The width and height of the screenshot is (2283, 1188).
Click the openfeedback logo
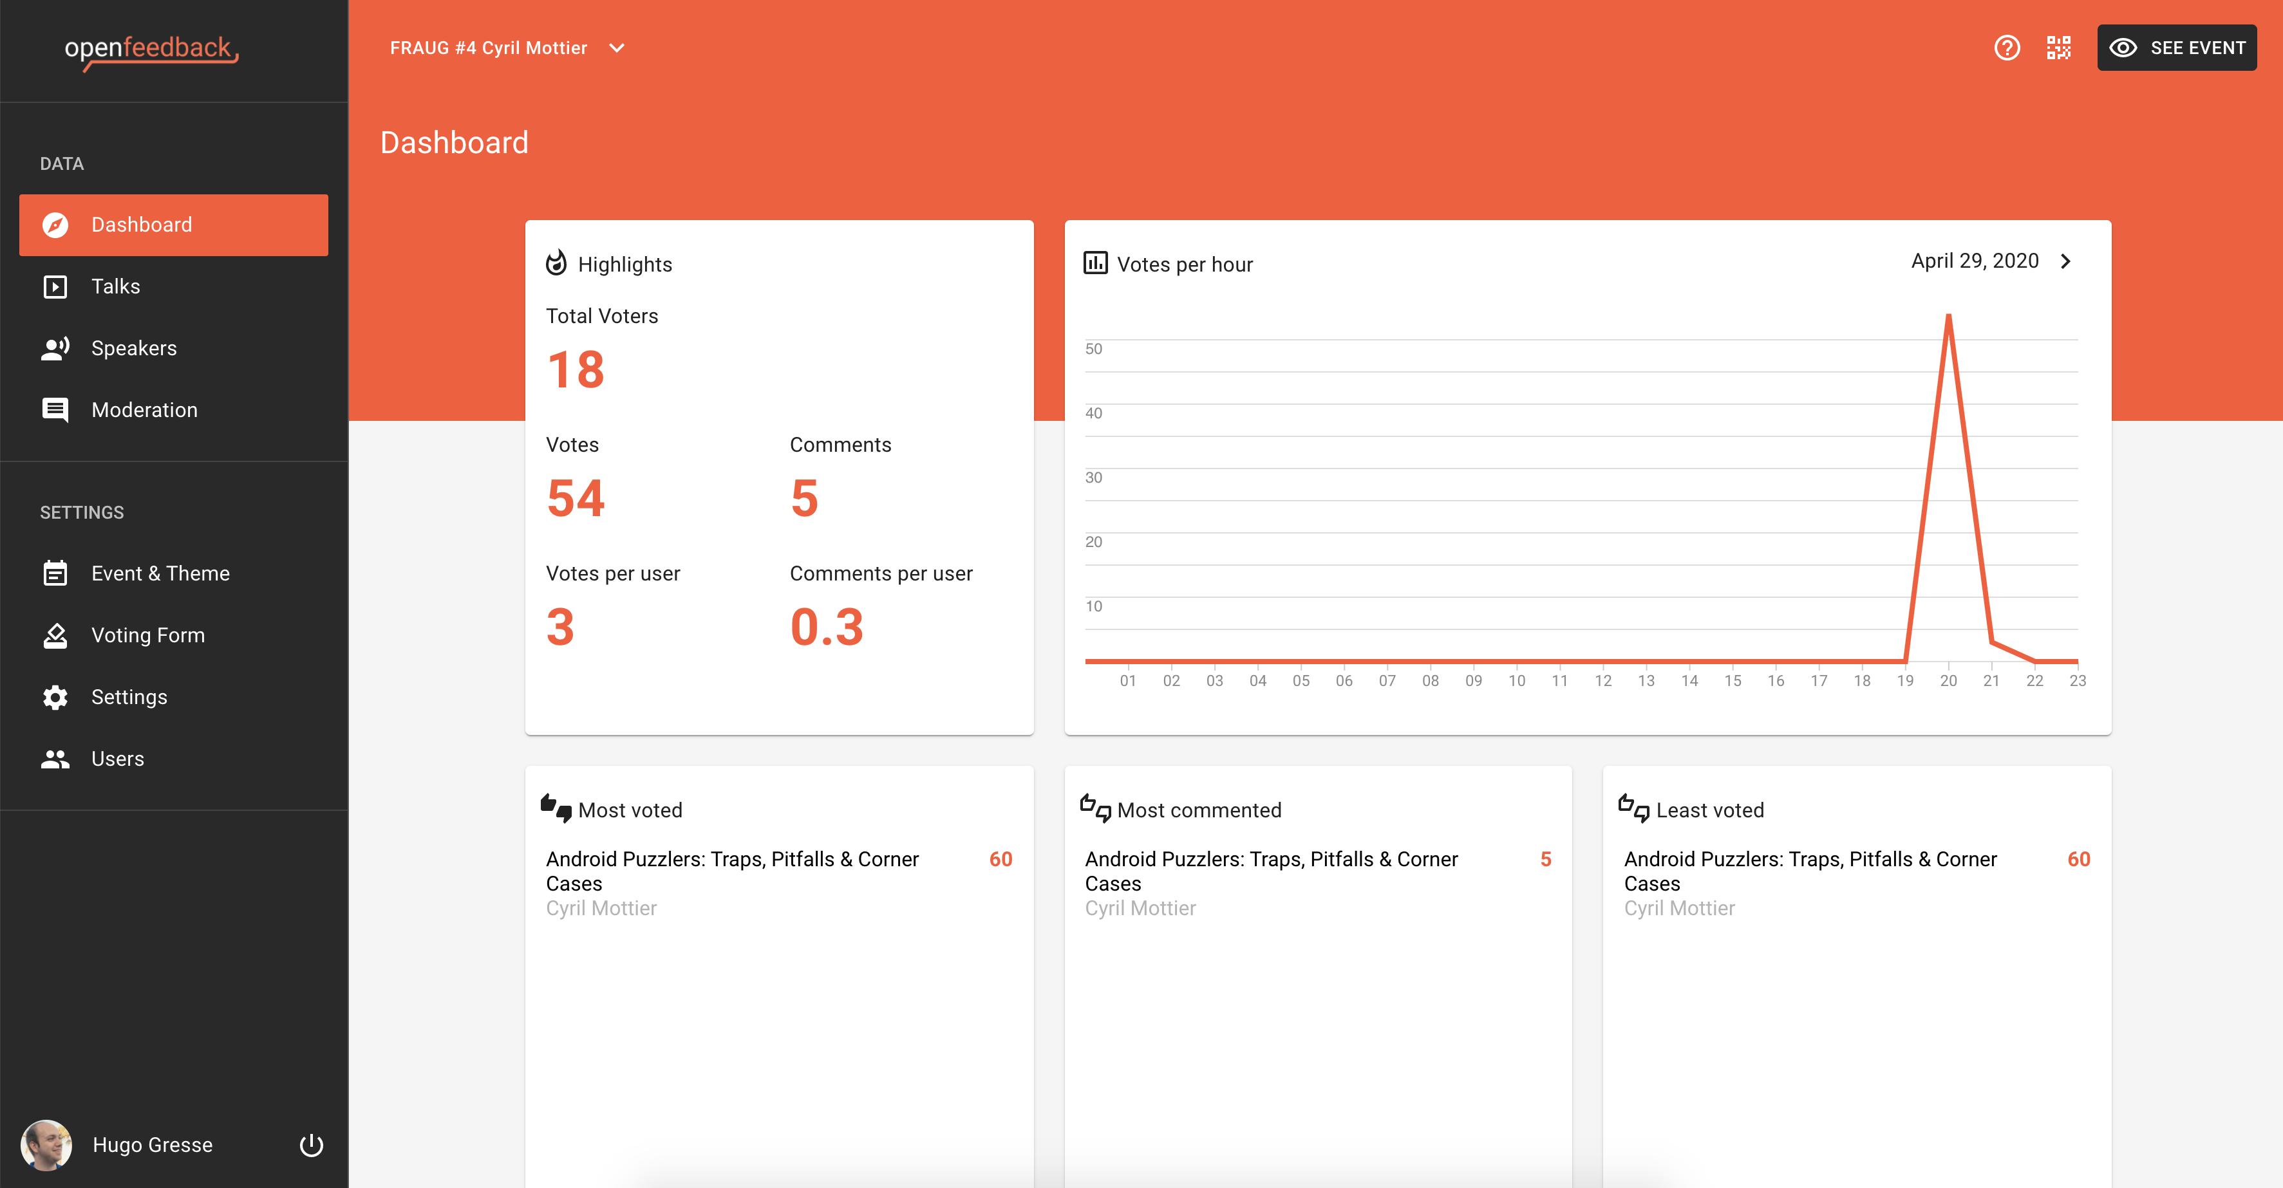(151, 51)
